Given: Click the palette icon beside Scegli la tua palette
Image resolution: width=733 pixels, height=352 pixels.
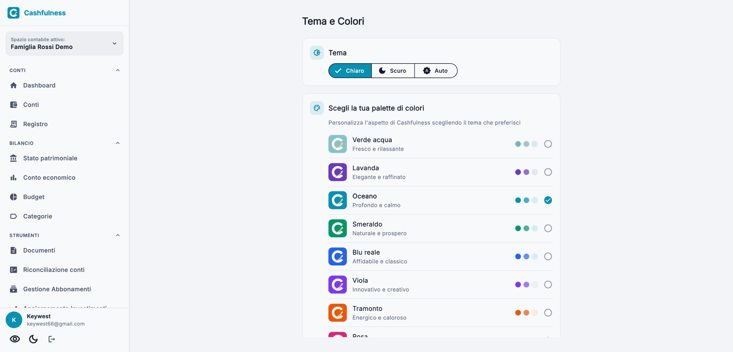Looking at the screenshot, I should (x=317, y=108).
